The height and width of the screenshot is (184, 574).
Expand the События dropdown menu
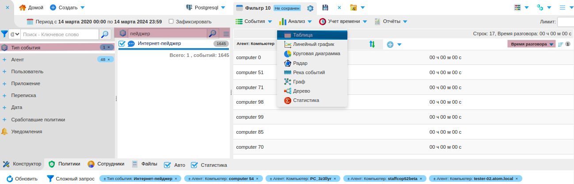click(x=254, y=21)
